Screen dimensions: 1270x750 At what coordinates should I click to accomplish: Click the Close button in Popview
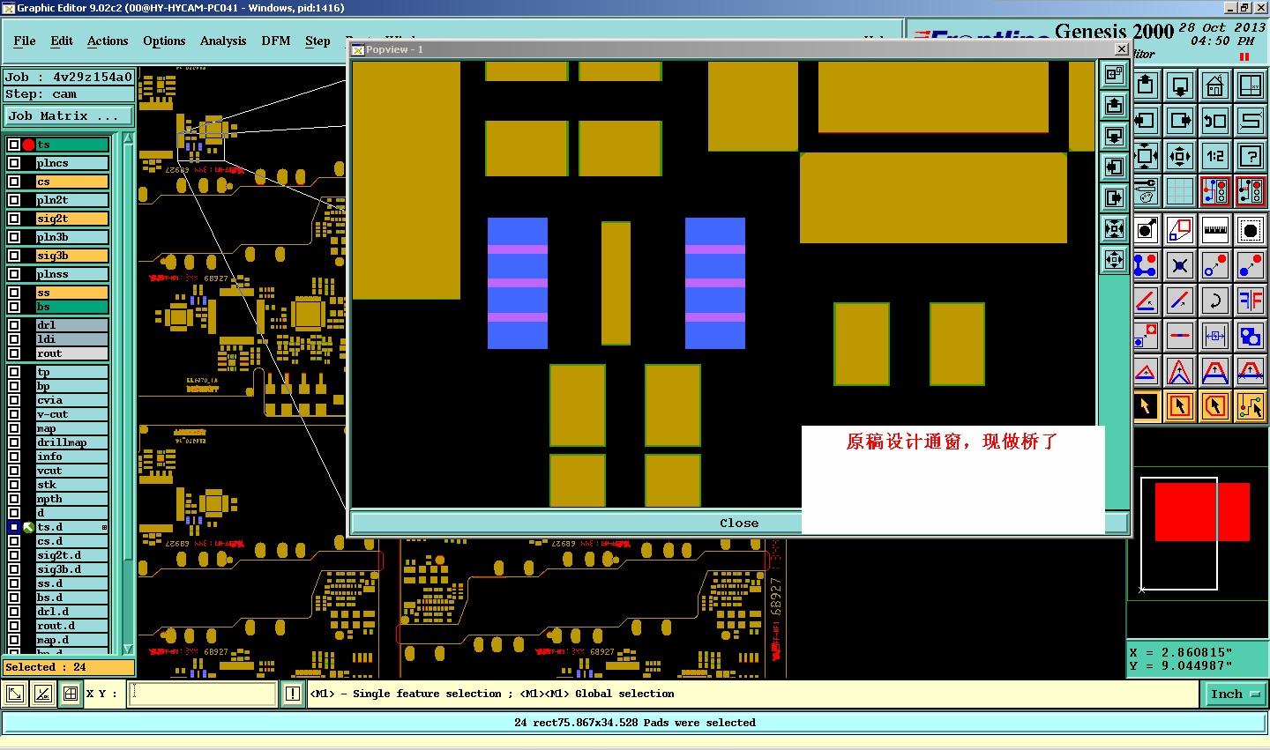tap(739, 523)
